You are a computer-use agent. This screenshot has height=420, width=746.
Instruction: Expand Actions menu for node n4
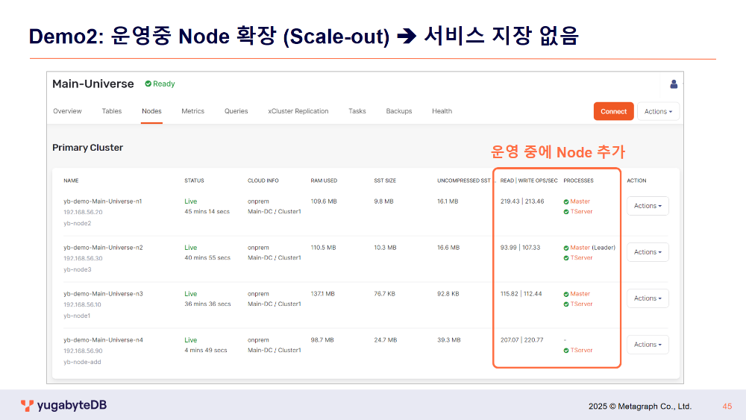tap(648, 345)
